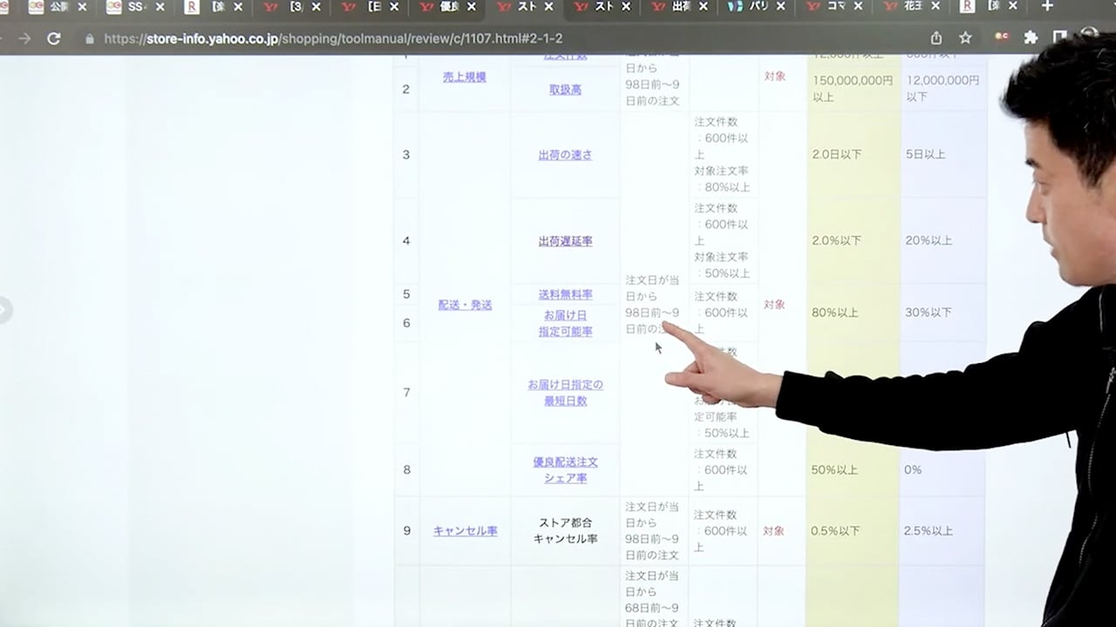Click the 5日以上 cell
1116x627 pixels.
pos(925,154)
